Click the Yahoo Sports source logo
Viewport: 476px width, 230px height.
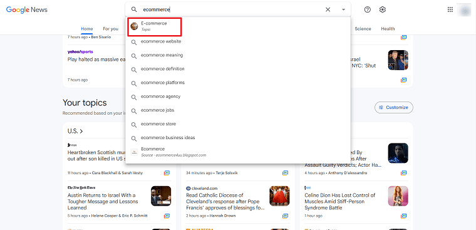tap(80, 51)
